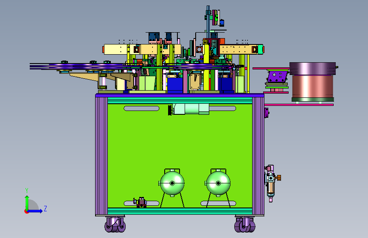Select the left caster wheel
The width and height of the screenshot is (368, 238).
coord(115,224)
